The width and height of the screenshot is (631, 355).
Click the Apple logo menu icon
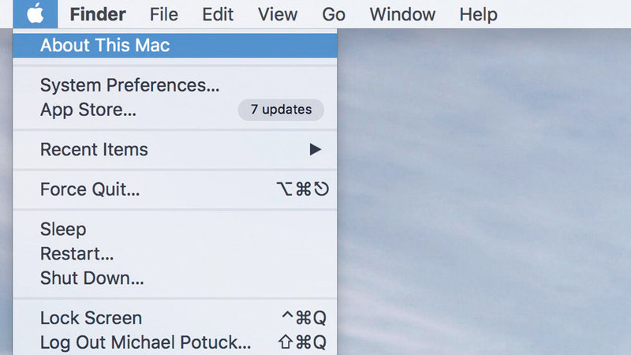35,13
